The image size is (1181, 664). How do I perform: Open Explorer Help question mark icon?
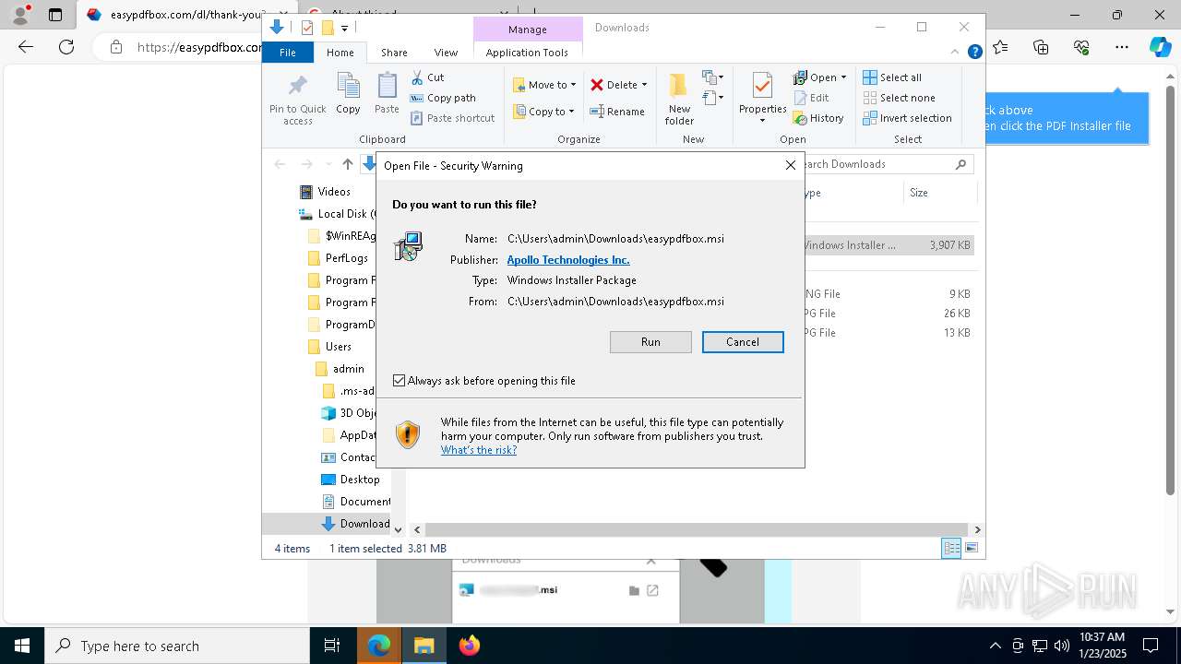pos(974,53)
